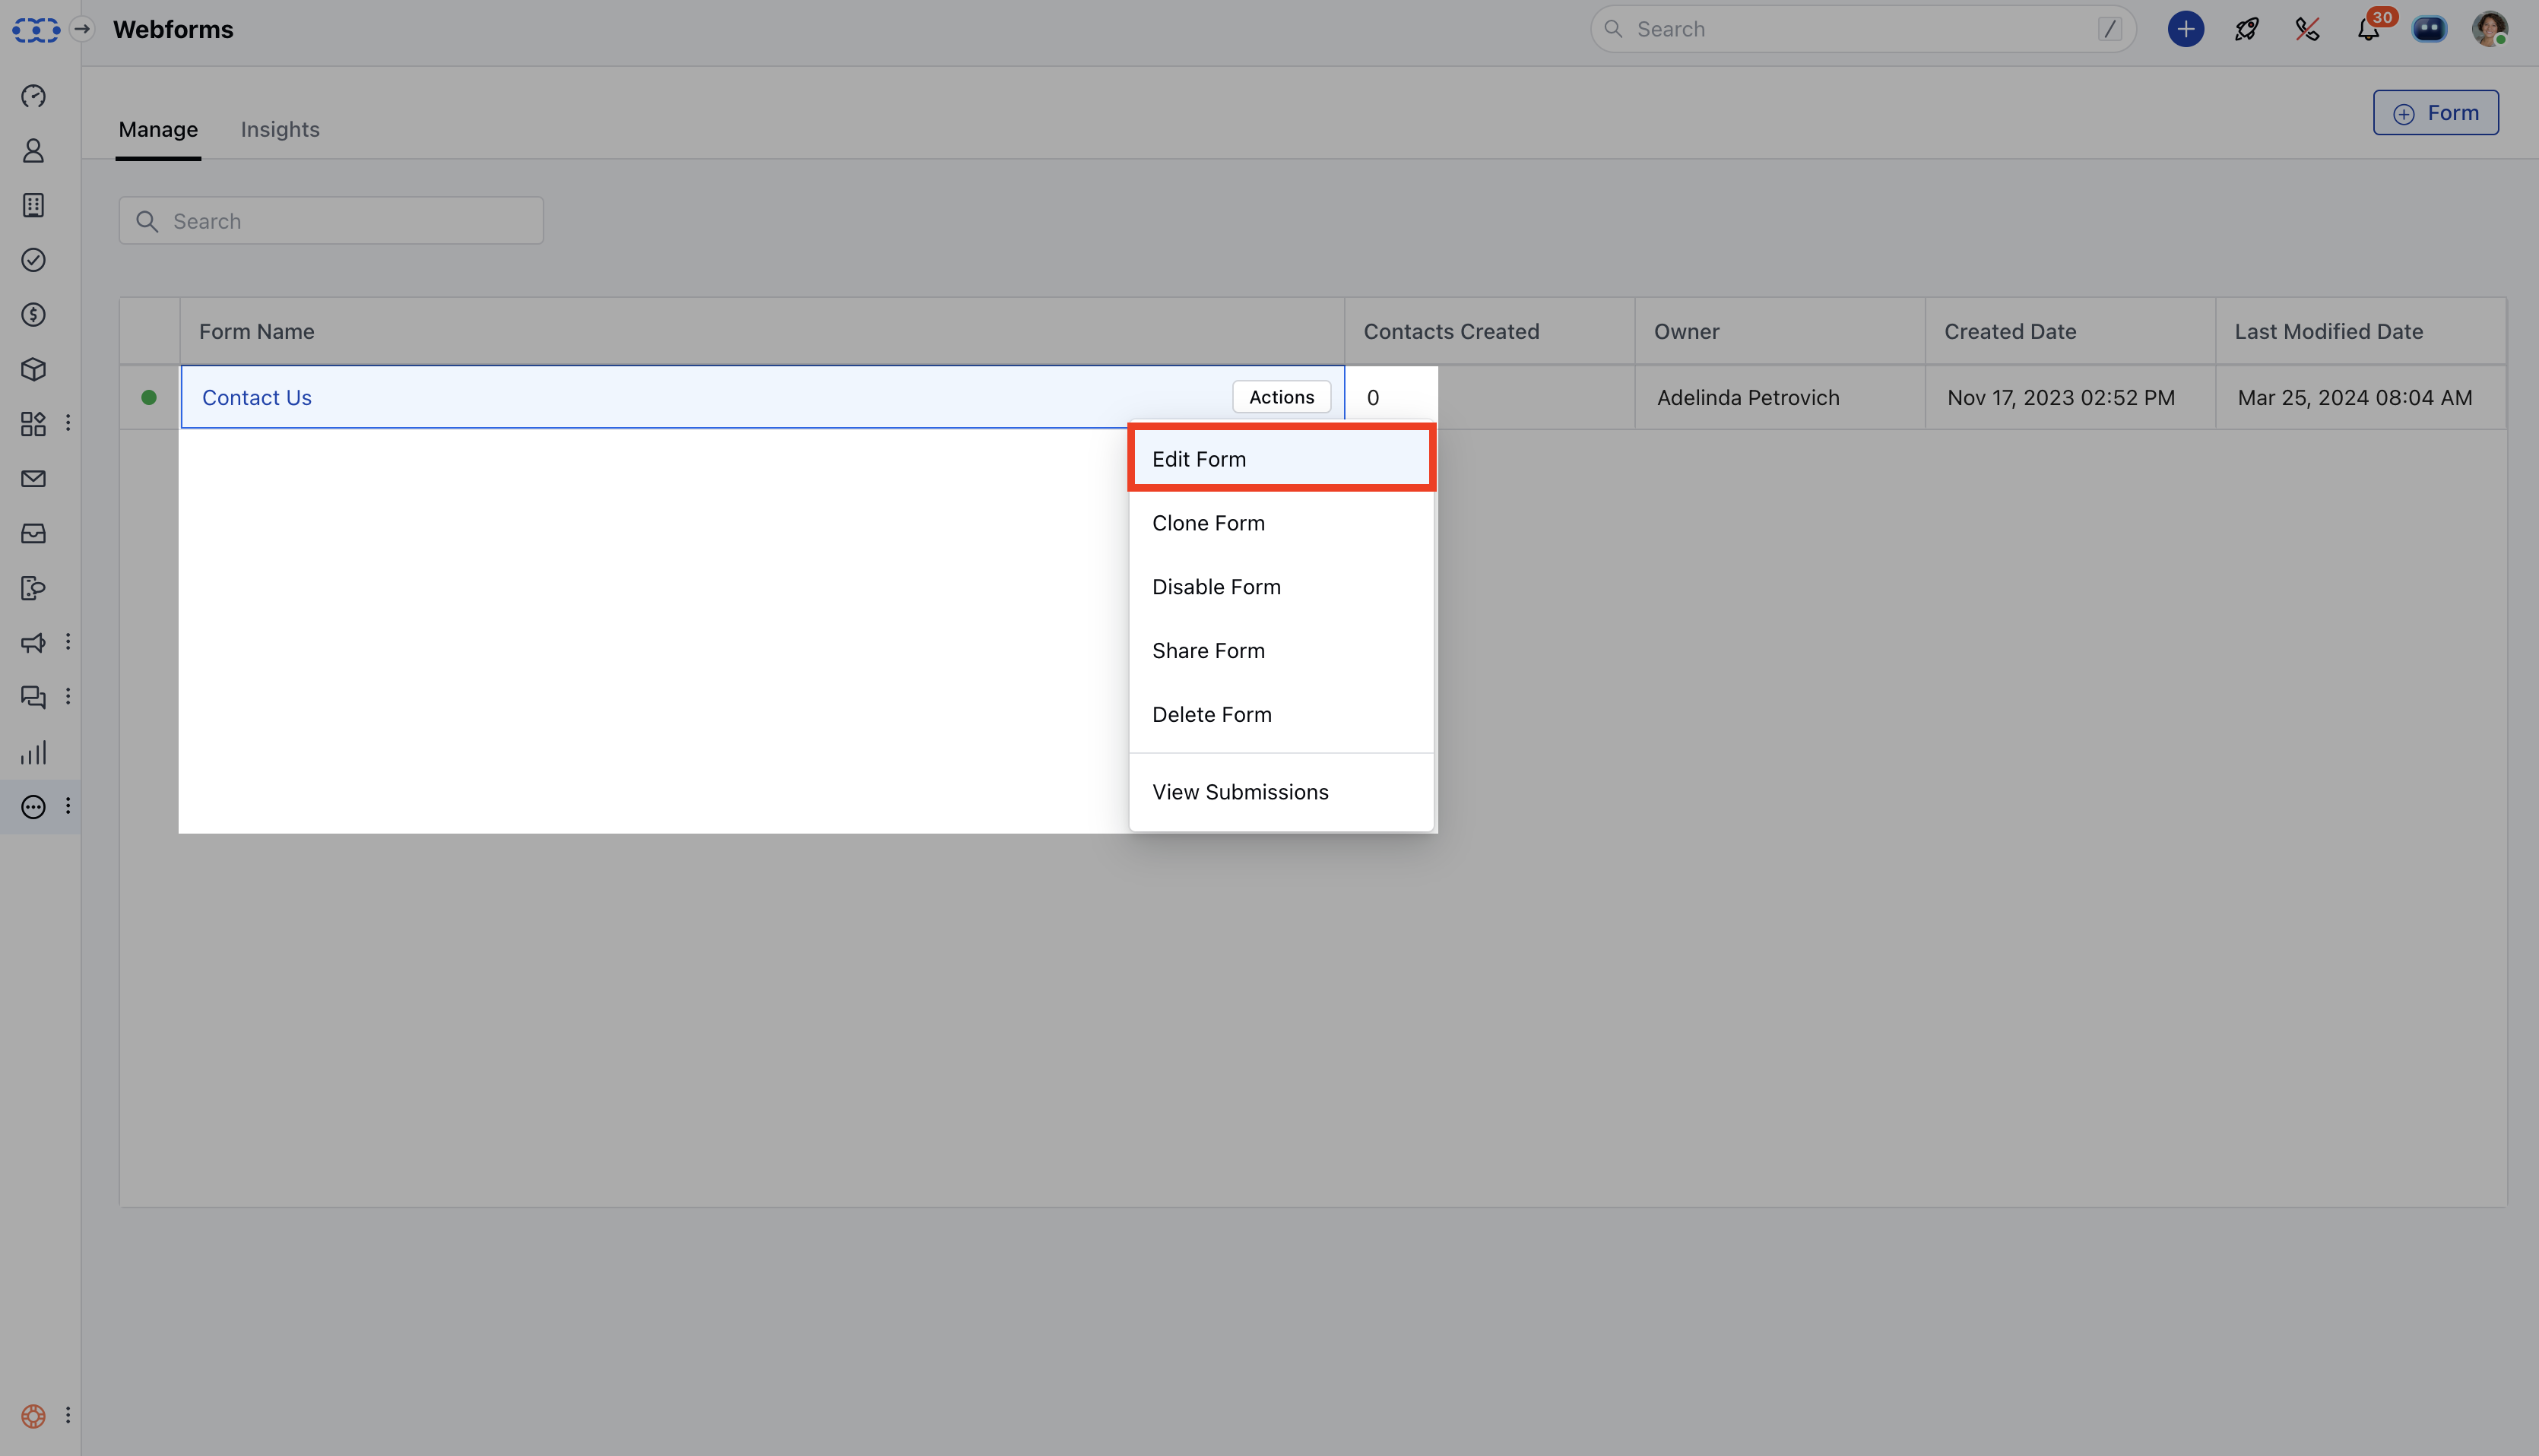The image size is (2539, 1456).
Task: Click the blue plus quick-add button
Action: point(2186,29)
